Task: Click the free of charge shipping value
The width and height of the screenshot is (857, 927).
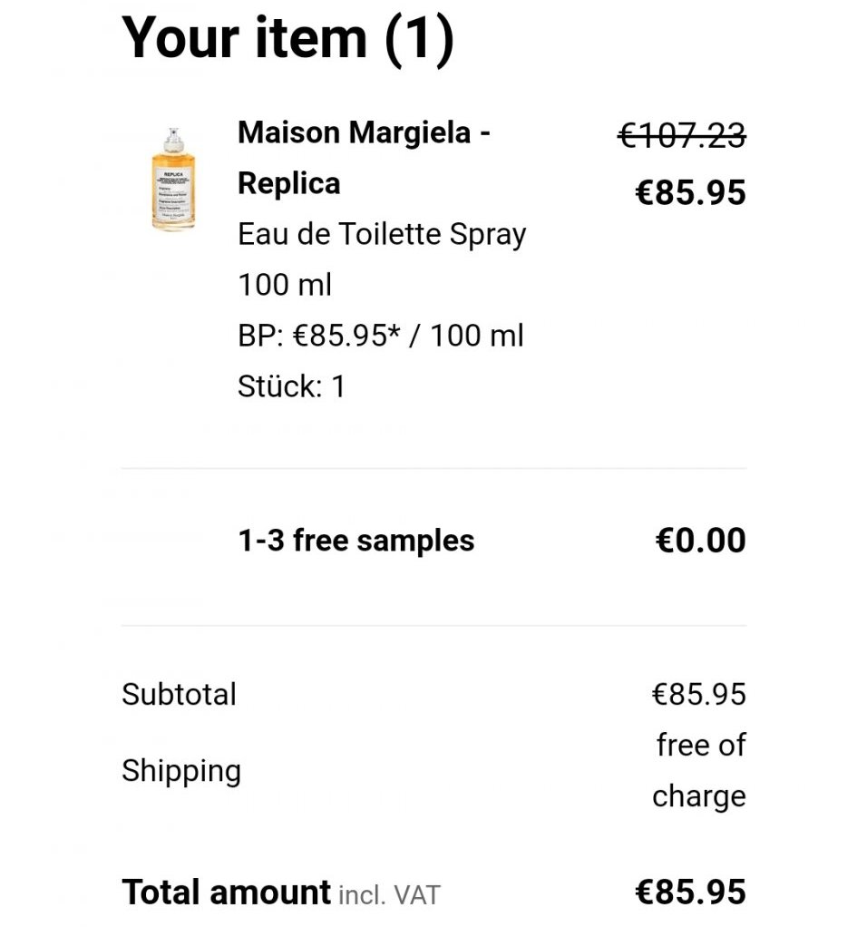Action: click(700, 771)
